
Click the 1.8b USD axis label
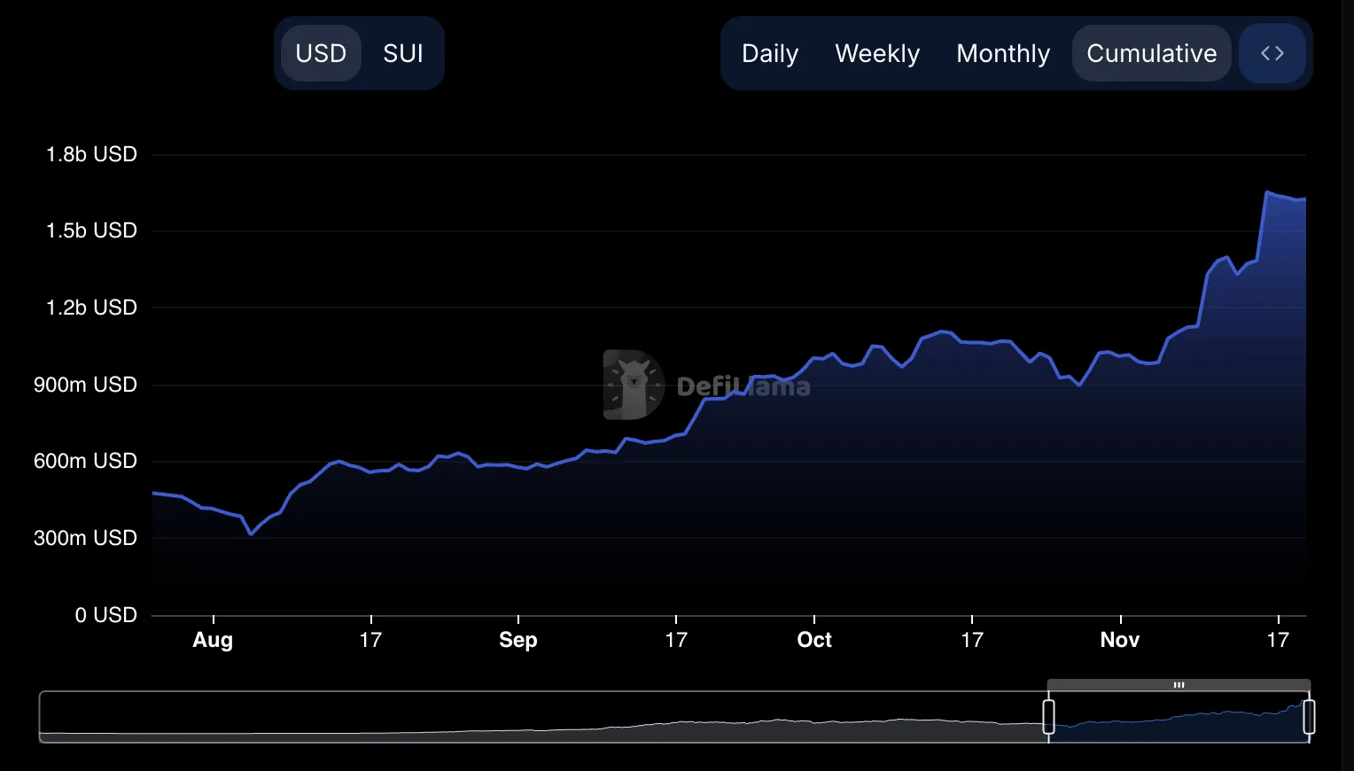point(91,154)
